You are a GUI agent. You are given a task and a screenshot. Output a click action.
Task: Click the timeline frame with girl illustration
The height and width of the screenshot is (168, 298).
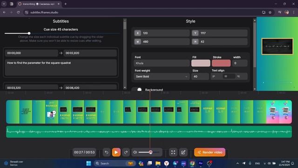pyautogui.click(x=52, y=112)
